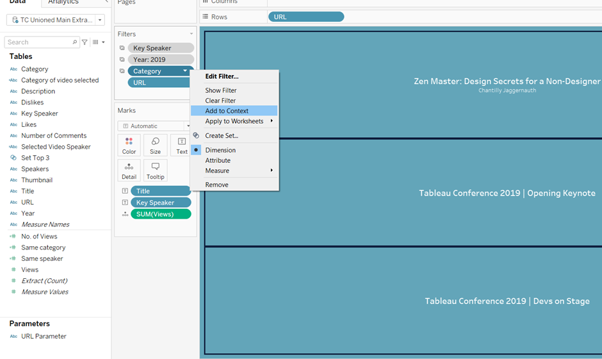
Task: Click the Abc icon next to Thumbnail field
Action: coord(13,180)
